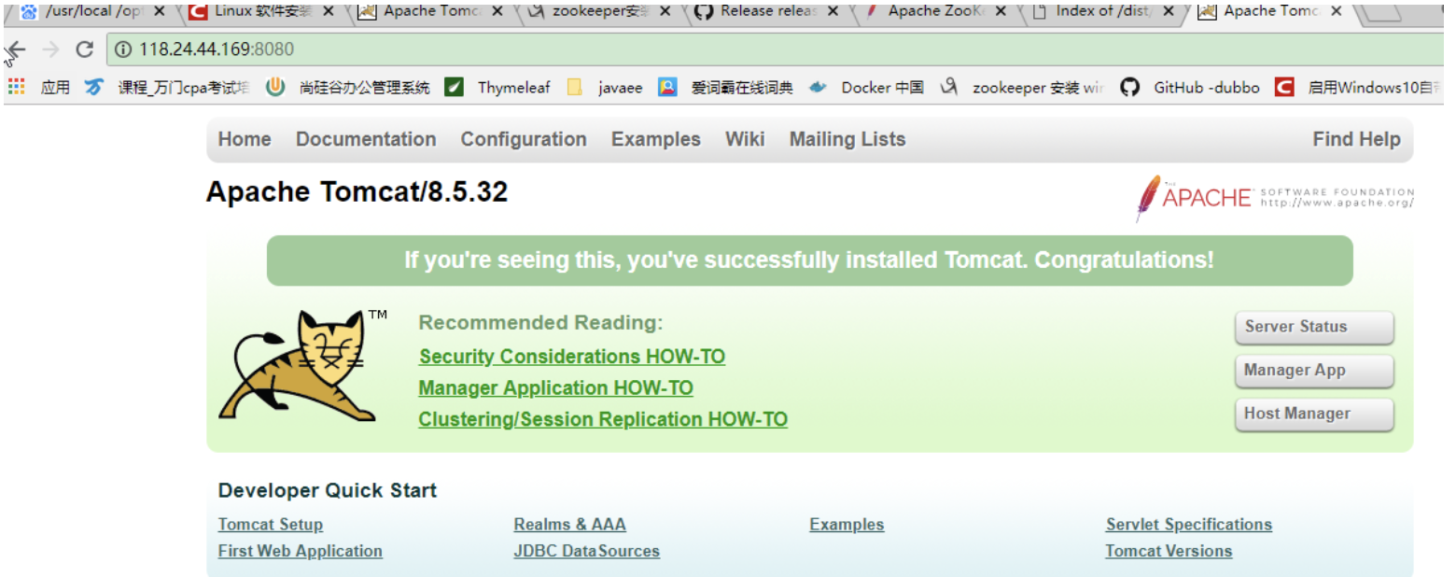The width and height of the screenshot is (1456, 577).
Task: Switch to the Apache ZooKeeper tab
Action: 935,11
